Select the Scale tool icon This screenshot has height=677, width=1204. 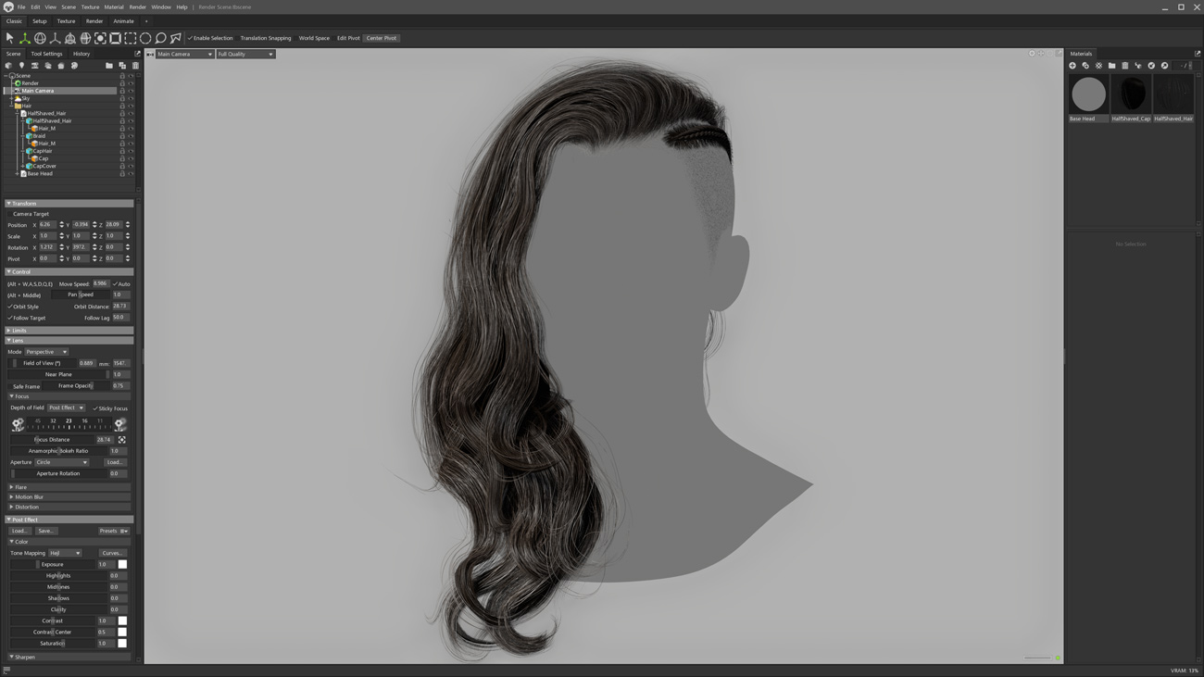[x=55, y=38]
